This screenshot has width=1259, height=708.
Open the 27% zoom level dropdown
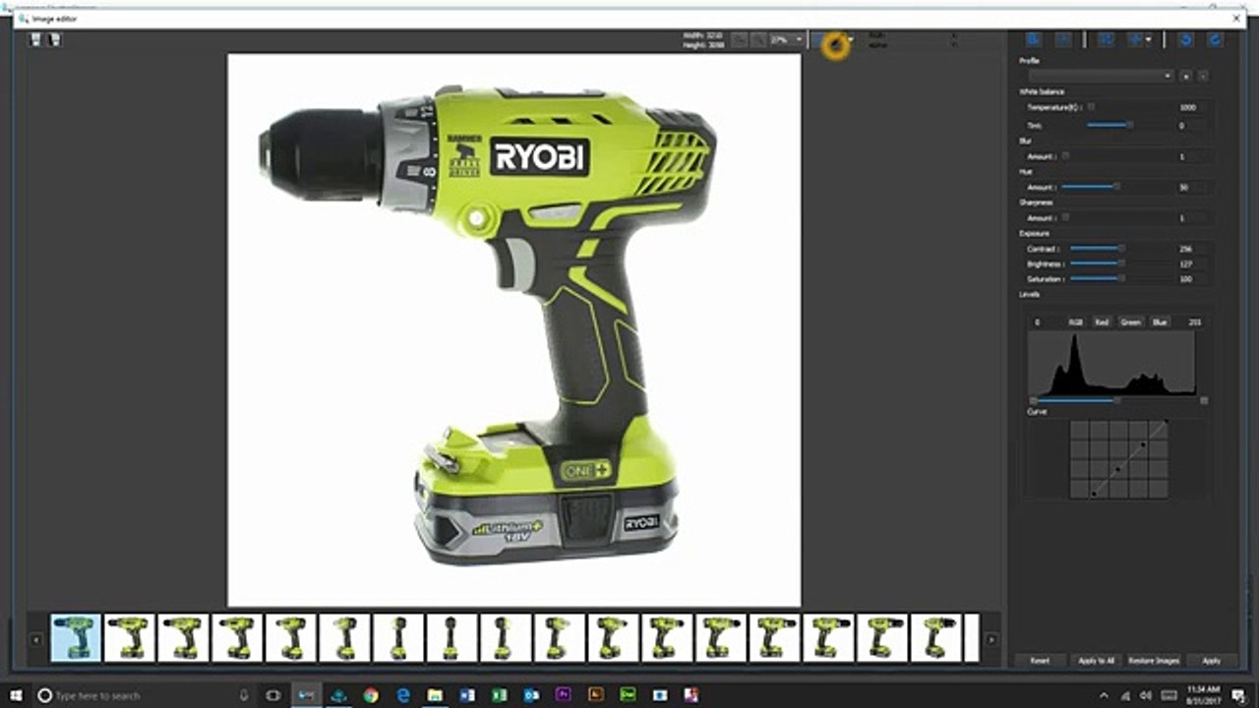click(787, 39)
